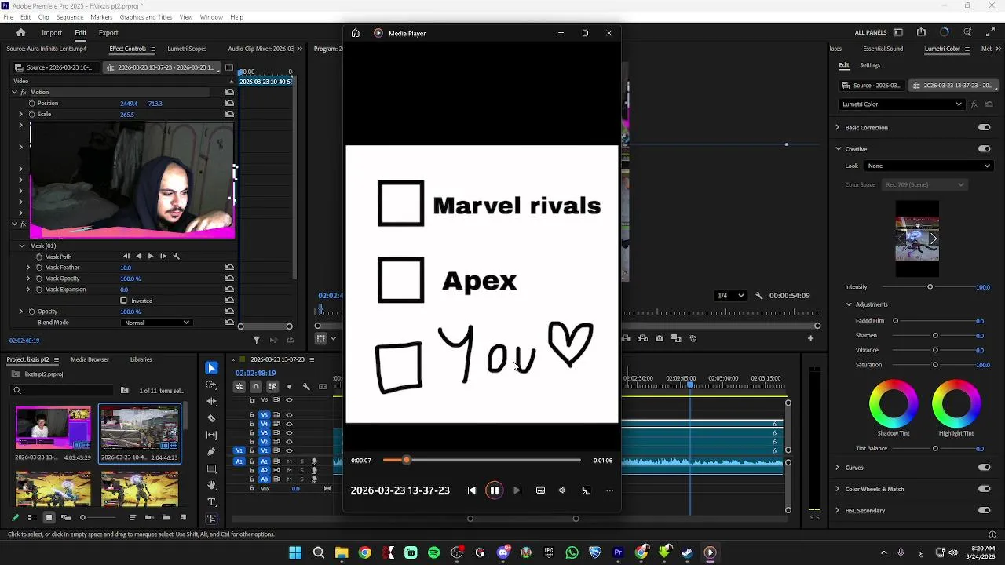Open timeline display settings wrench
Screen dimensions: 1005x565
point(306,386)
